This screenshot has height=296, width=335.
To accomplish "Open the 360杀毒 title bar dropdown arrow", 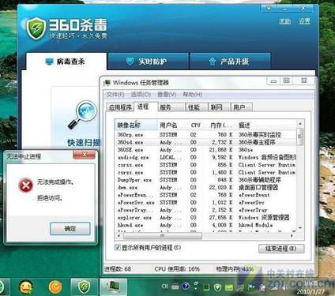I will click(x=269, y=8).
